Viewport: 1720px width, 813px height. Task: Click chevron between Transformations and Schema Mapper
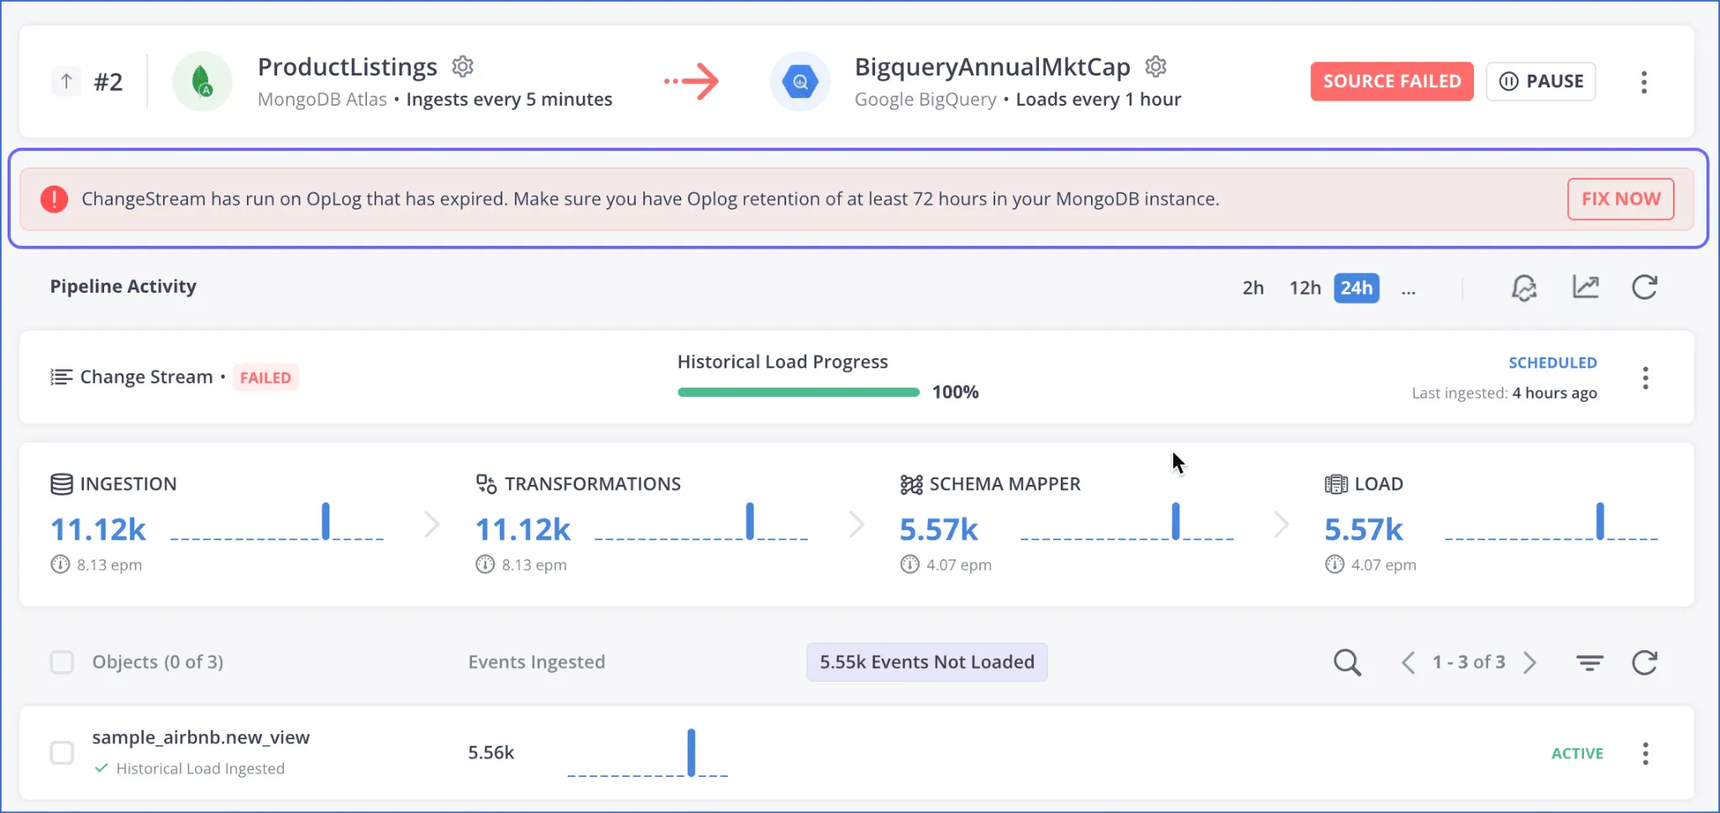pyautogui.click(x=857, y=524)
